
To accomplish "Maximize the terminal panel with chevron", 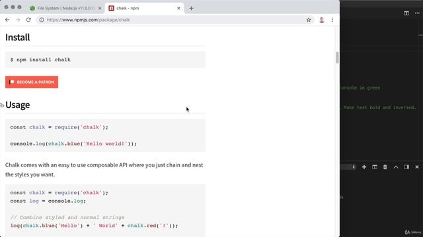I will pos(396,167).
